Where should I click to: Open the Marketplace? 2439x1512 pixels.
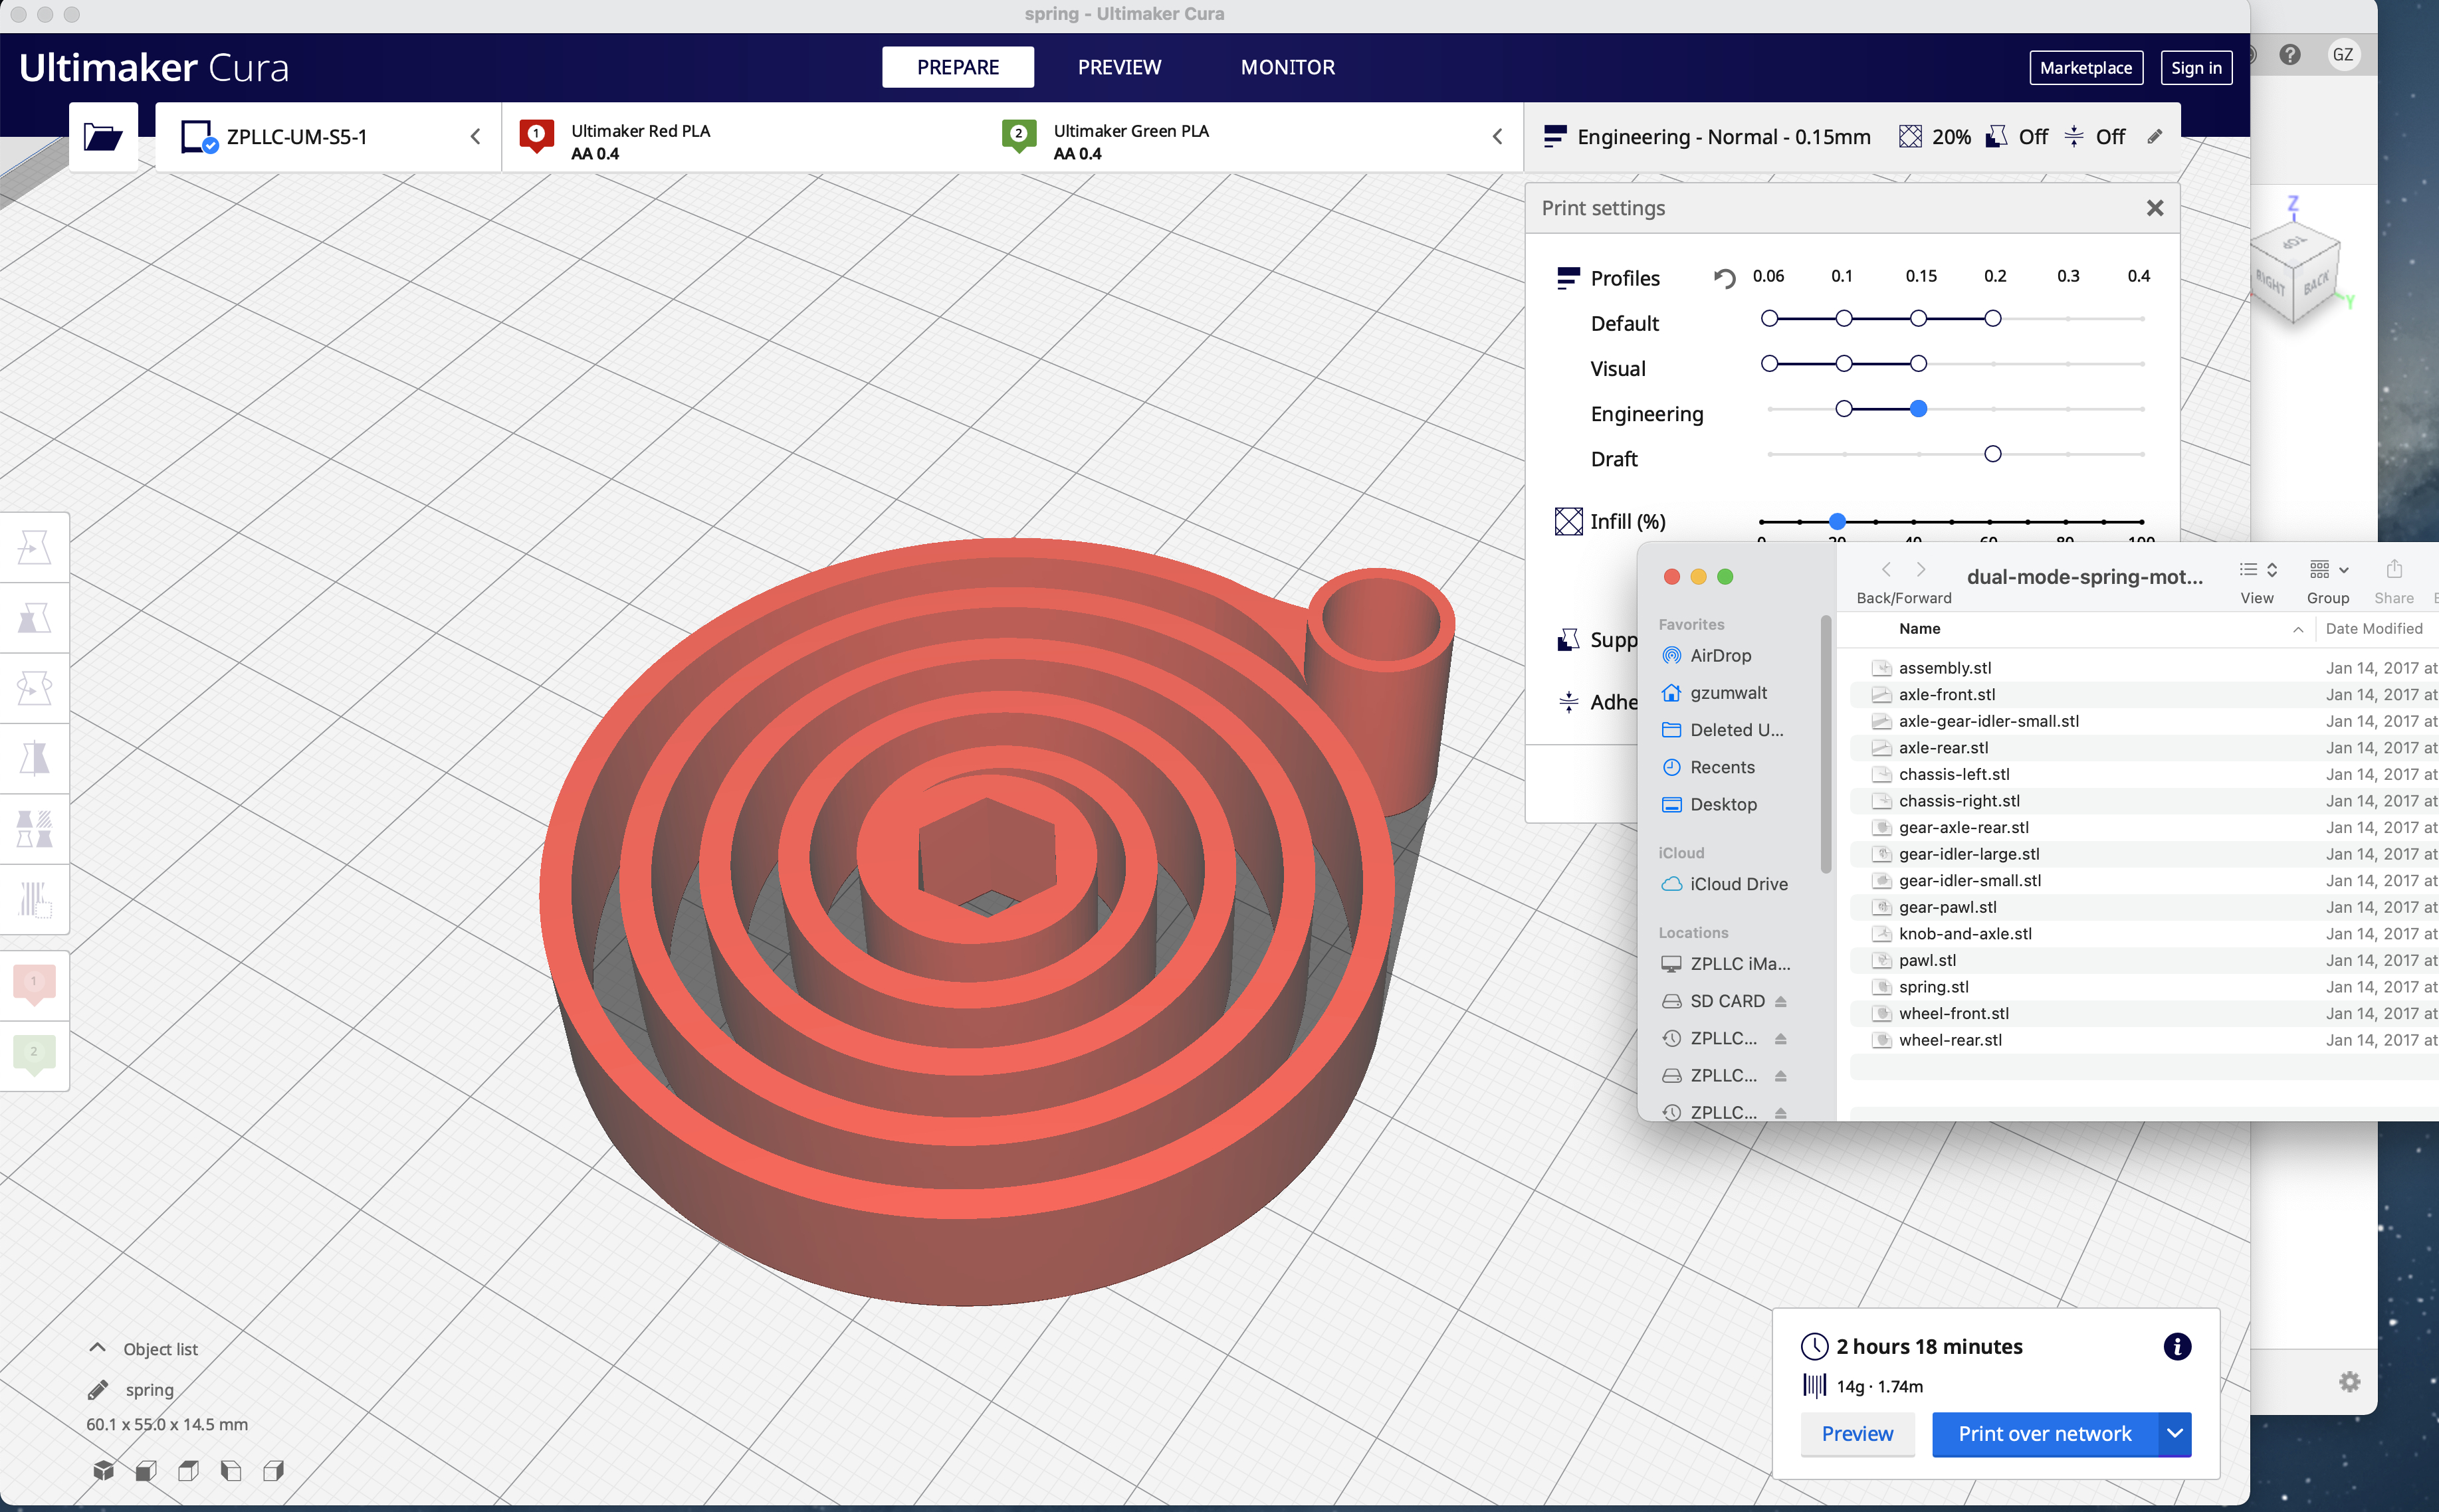(2085, 68)
